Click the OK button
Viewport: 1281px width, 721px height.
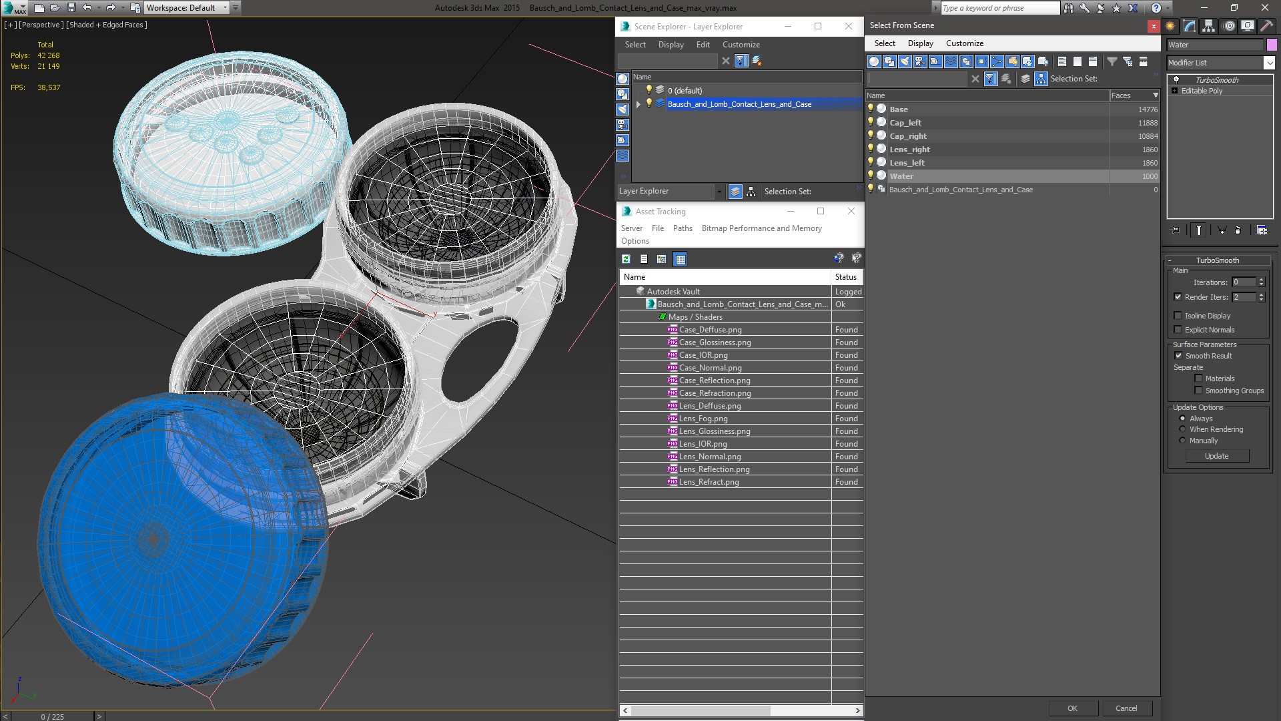[1072, 708]
